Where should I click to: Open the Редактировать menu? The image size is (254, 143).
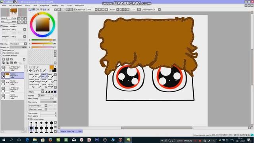pos(15,6)
